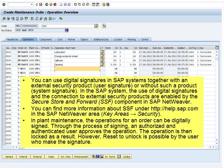Screen dimensions: 224x168
Task: Select row 0030 using its row selector
Action: point(4,60)
